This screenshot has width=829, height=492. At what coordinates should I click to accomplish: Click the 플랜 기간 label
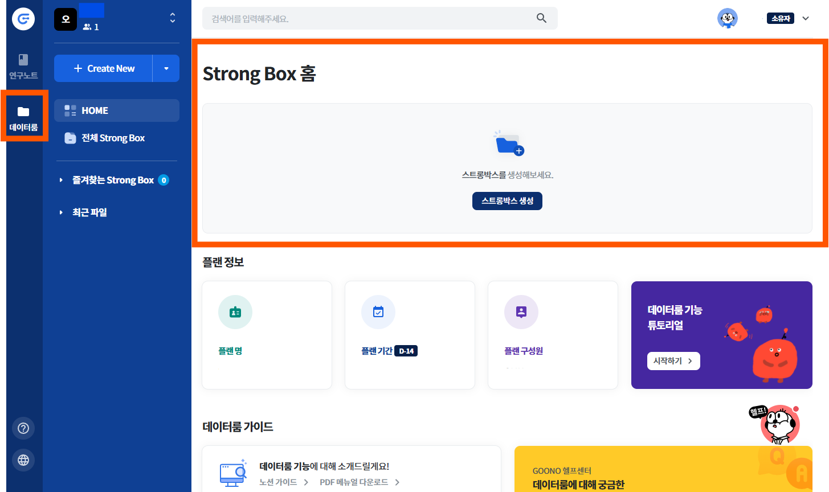[377, 351]
